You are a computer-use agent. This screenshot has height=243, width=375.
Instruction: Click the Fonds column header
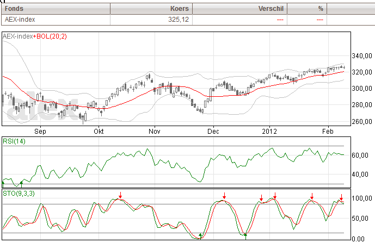(56, 9)
